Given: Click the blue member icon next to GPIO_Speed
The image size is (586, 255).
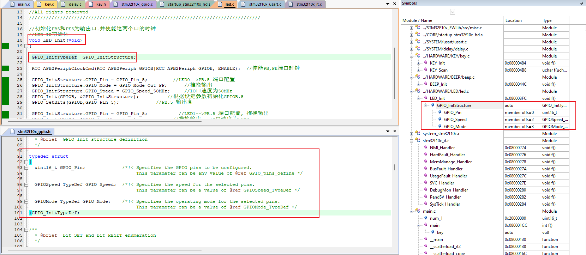Looking at the screenshot, I should pos(440,119).
